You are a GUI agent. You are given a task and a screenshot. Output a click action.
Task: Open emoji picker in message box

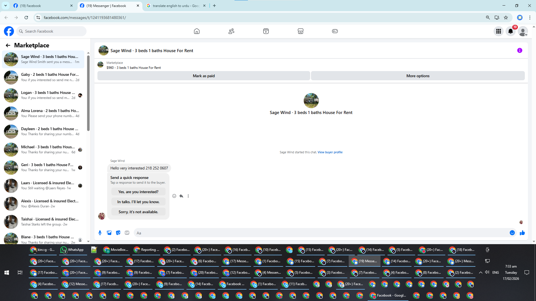(x=512, y=233)
